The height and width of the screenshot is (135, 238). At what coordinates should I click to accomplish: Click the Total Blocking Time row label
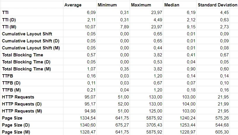(x=22, y=55)
